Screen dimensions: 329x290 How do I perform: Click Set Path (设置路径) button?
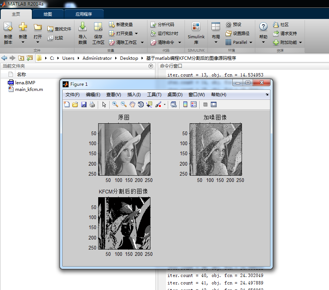pyautogui.click(x=237, y=33)
